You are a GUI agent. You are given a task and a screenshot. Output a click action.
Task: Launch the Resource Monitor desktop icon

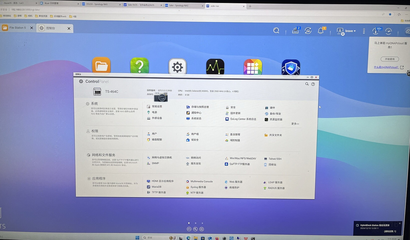click(215, 67)
